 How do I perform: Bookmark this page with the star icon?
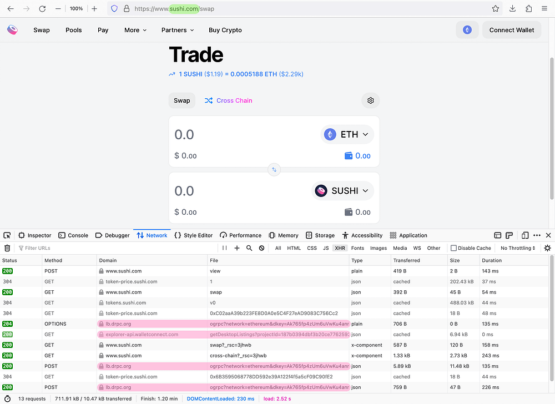[496, 9]
